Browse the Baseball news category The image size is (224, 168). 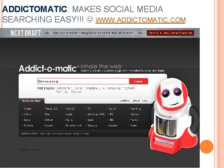click(113, 125)
